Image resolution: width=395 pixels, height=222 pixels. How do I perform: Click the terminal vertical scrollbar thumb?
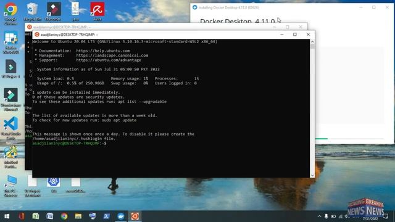(x=312, y=46)
